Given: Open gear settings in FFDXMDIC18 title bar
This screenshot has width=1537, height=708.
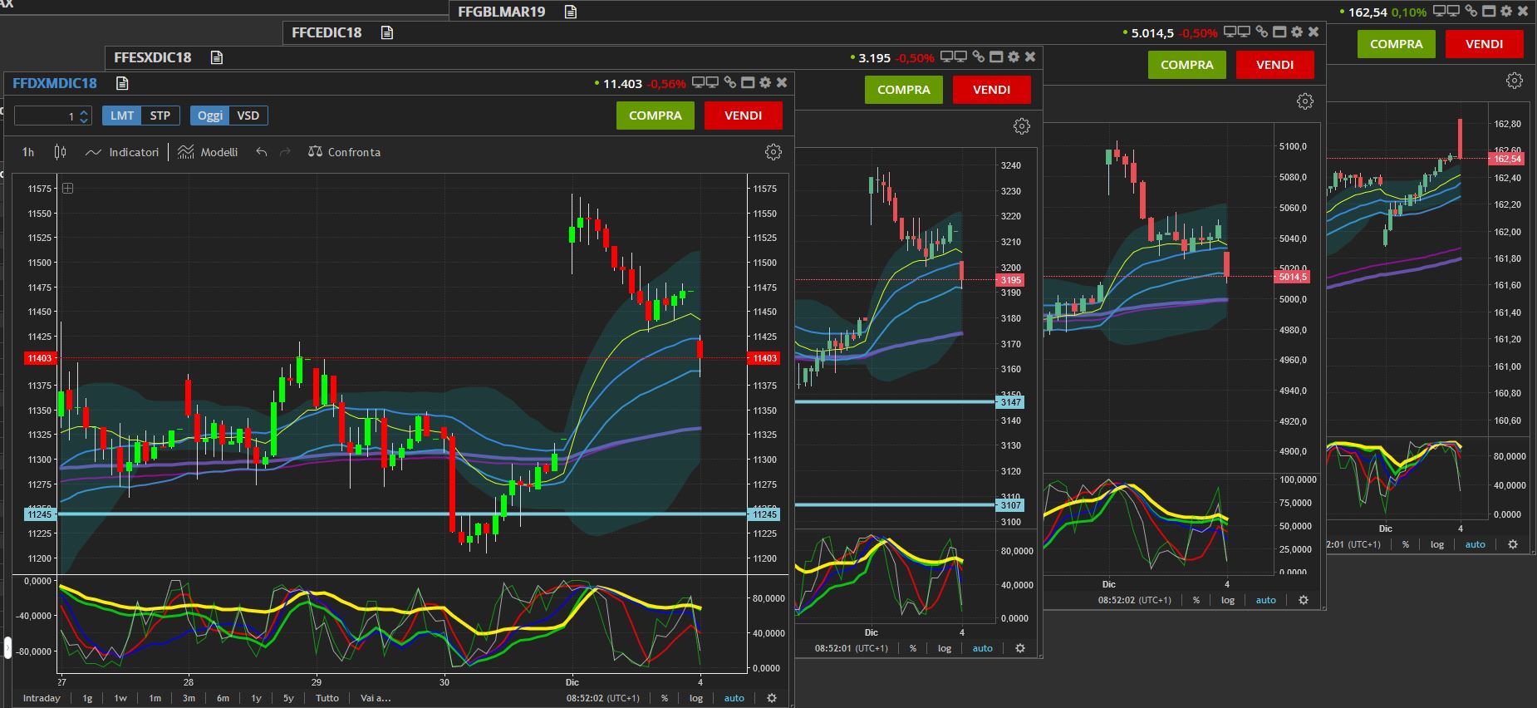Looking at the screenshot, I should [x=765, y=83].
